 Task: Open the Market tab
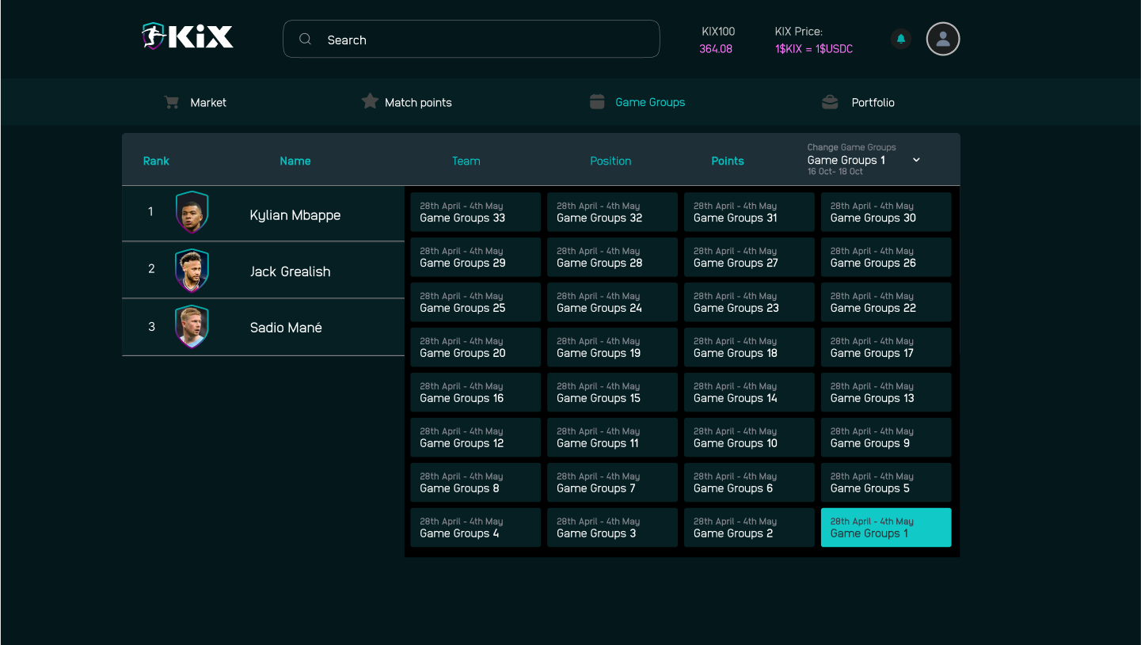196,102
